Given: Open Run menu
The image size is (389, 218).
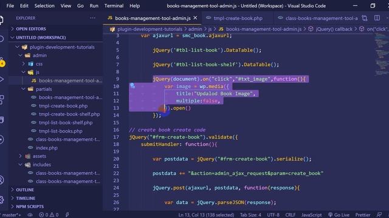Looking at the screenshot, I should [x=94, y=5].
